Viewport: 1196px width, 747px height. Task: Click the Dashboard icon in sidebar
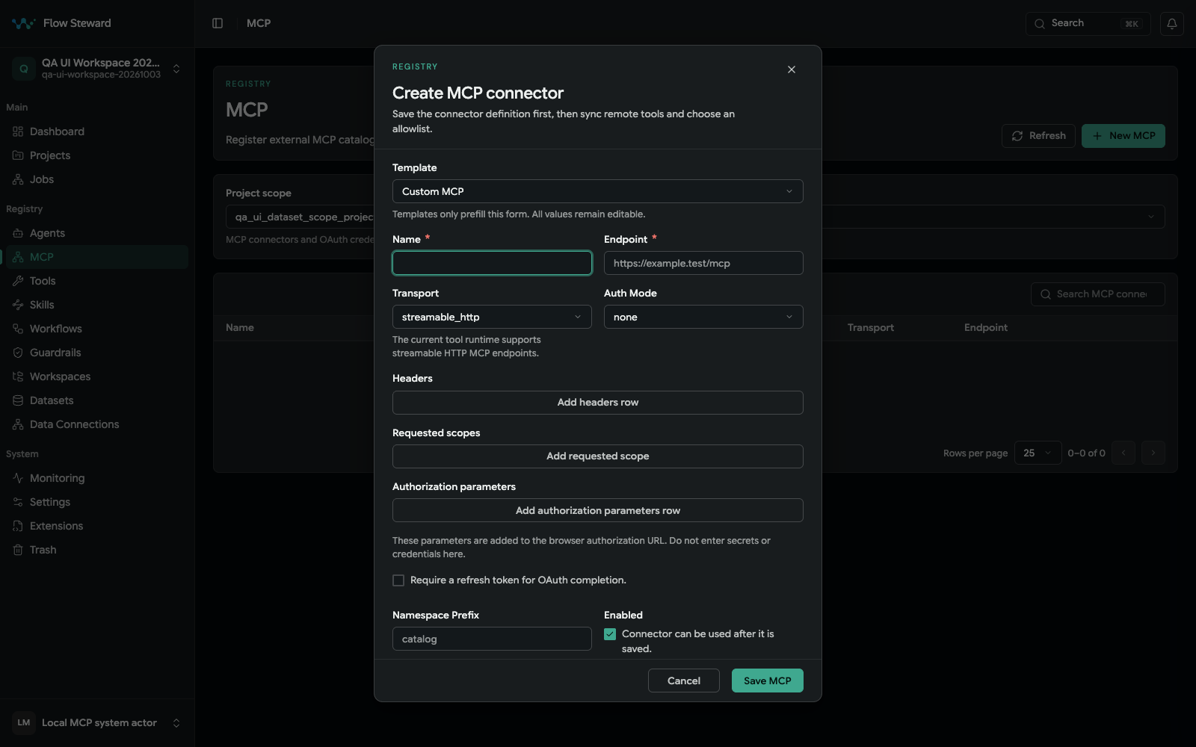point(18,131)
